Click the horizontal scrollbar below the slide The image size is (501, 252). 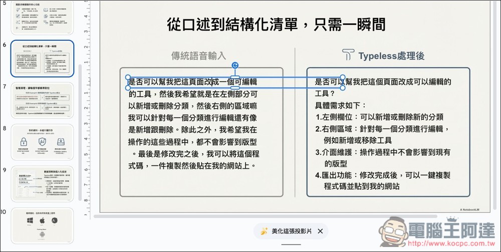tap(265, 216)
